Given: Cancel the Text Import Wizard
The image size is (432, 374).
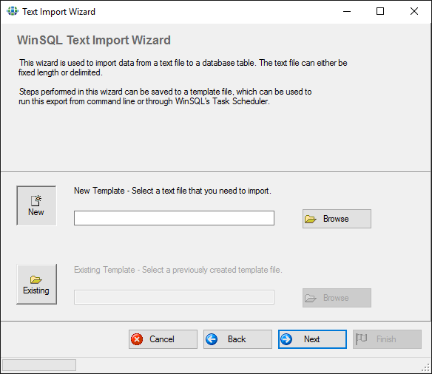Looking at the screenshot, I should [x=163, y=339].
